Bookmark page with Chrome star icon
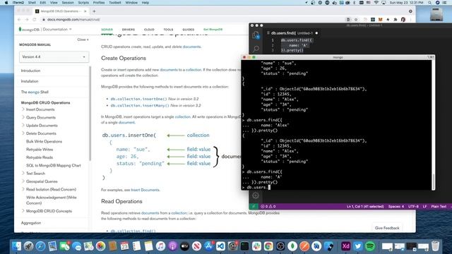This screenshot has height=254, width=452. click(x=356, y=20)
